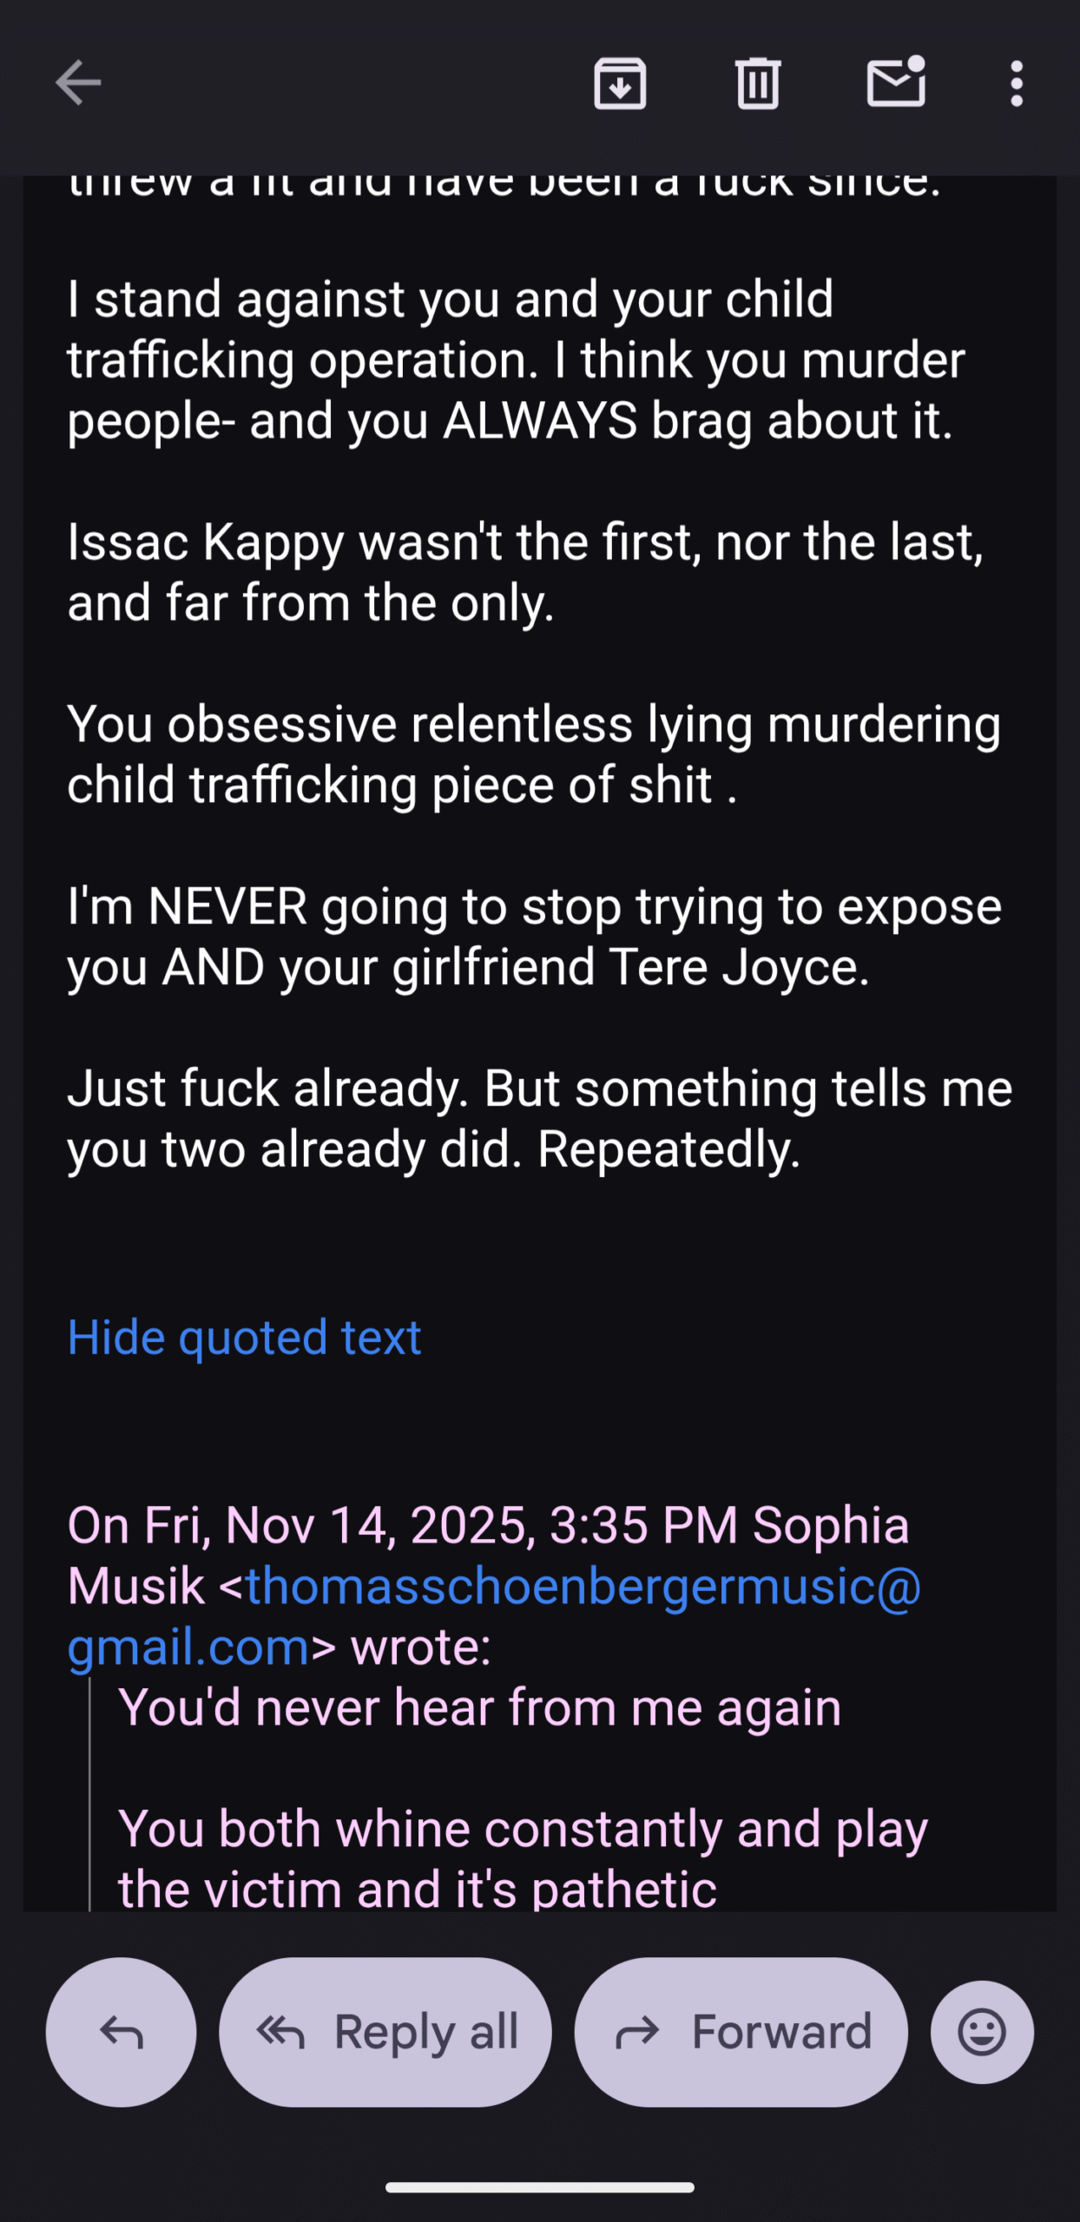
Task: Tap the paragraph starting 'I stand against you'
Action: tap(516, 359)
